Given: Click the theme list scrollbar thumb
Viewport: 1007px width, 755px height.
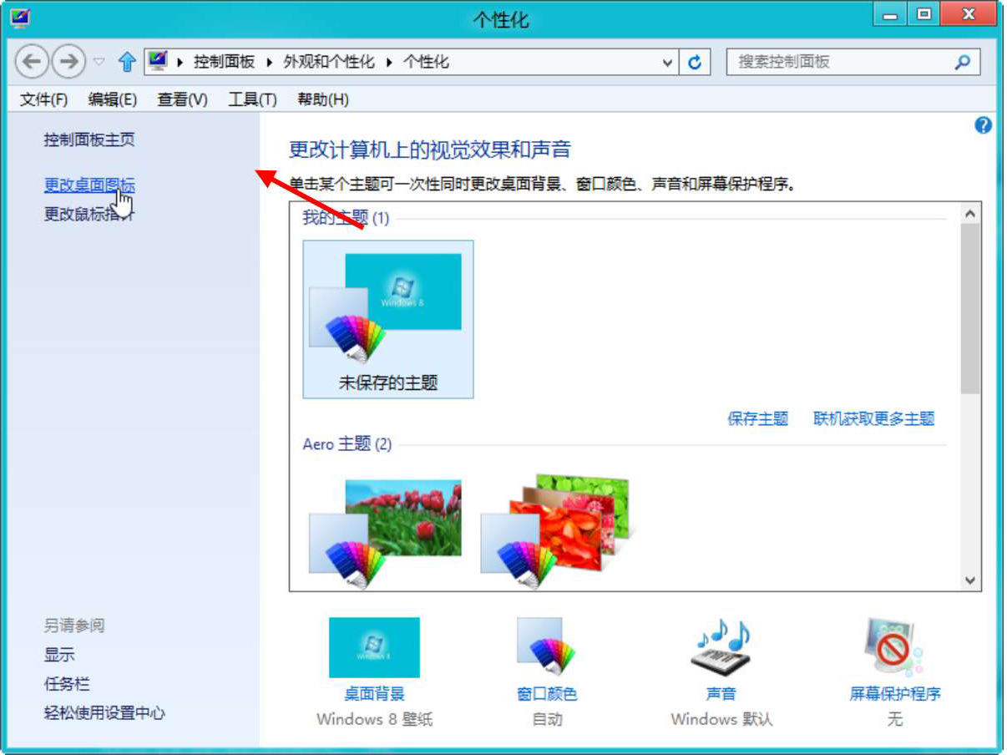Looking at the screenshot, I should (x=969, y=309).
